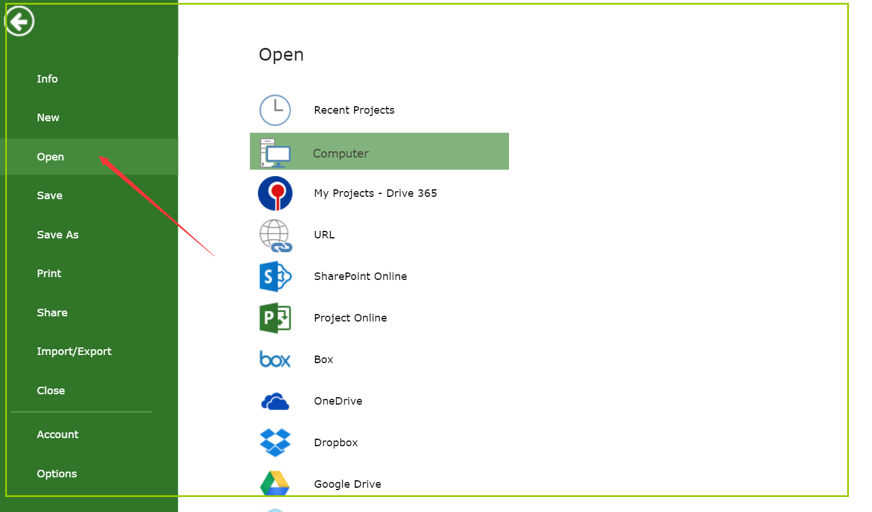Click the Drive 365 red pin icon
Viewport: 872px width, 512px height.
tap(275, 193)
